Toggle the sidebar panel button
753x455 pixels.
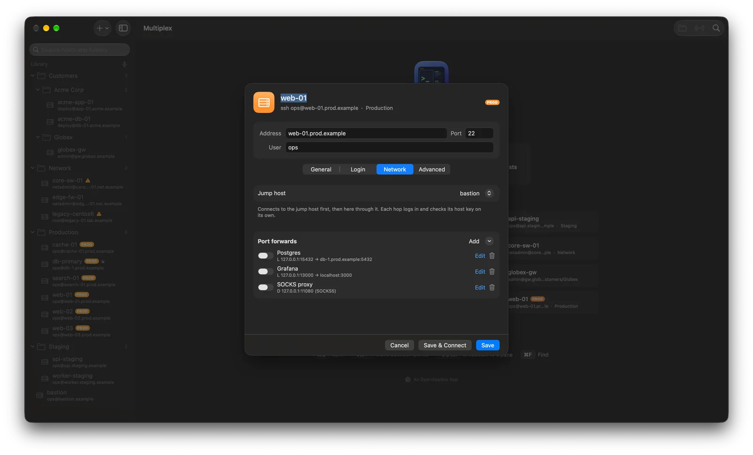coord(123,28)
